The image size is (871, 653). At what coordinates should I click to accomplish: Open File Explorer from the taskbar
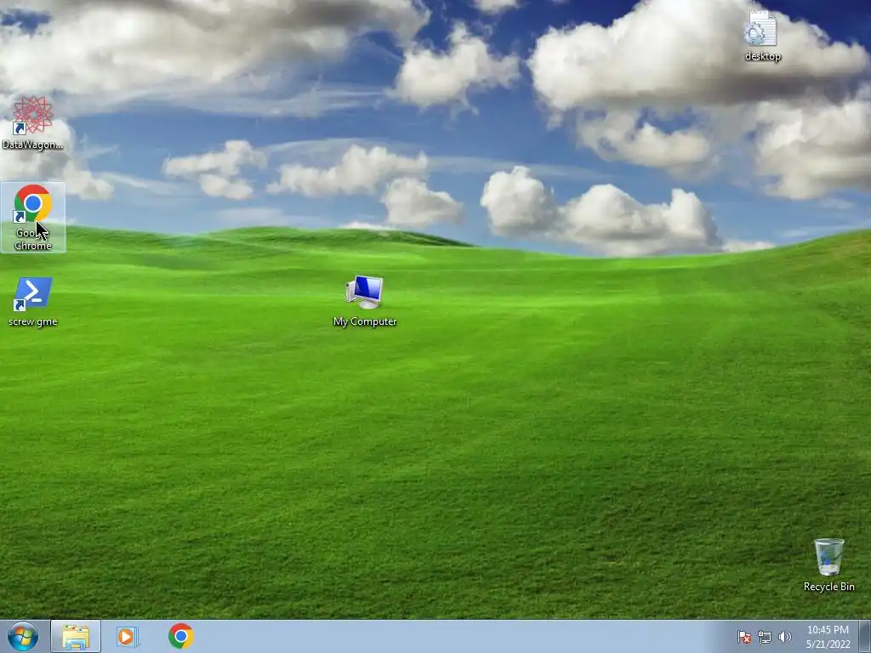coord(76,636)
